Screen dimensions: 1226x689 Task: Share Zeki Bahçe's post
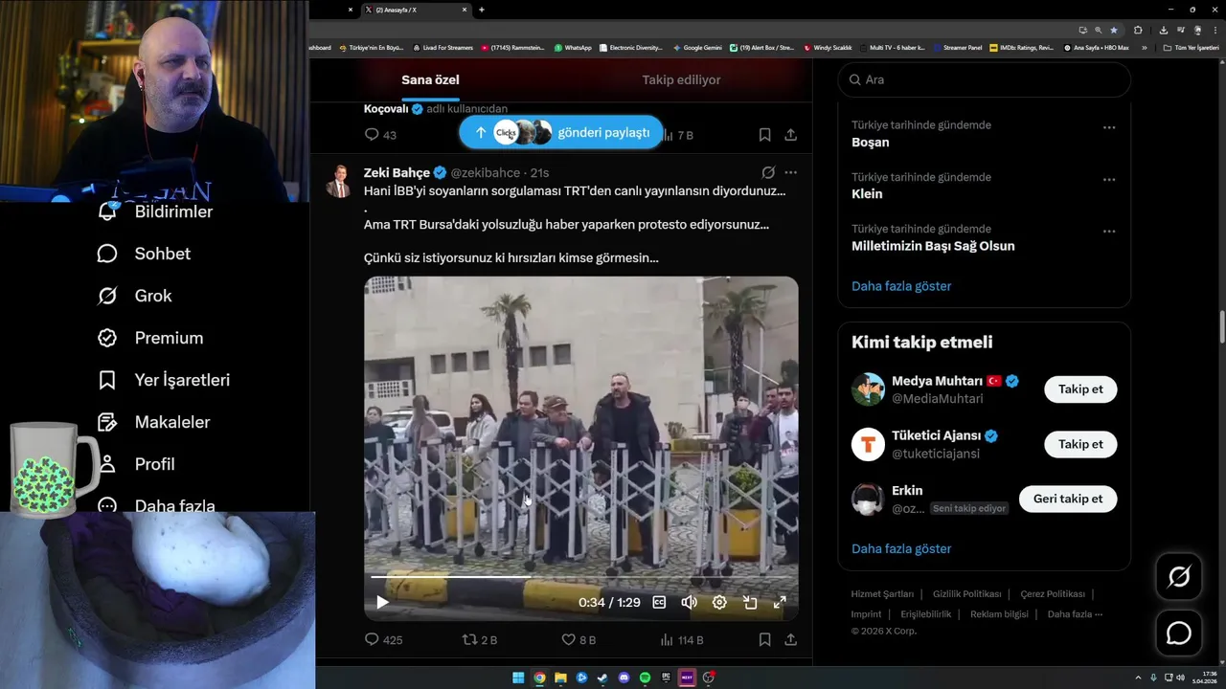pyautogui.click(x=790, y=639)
